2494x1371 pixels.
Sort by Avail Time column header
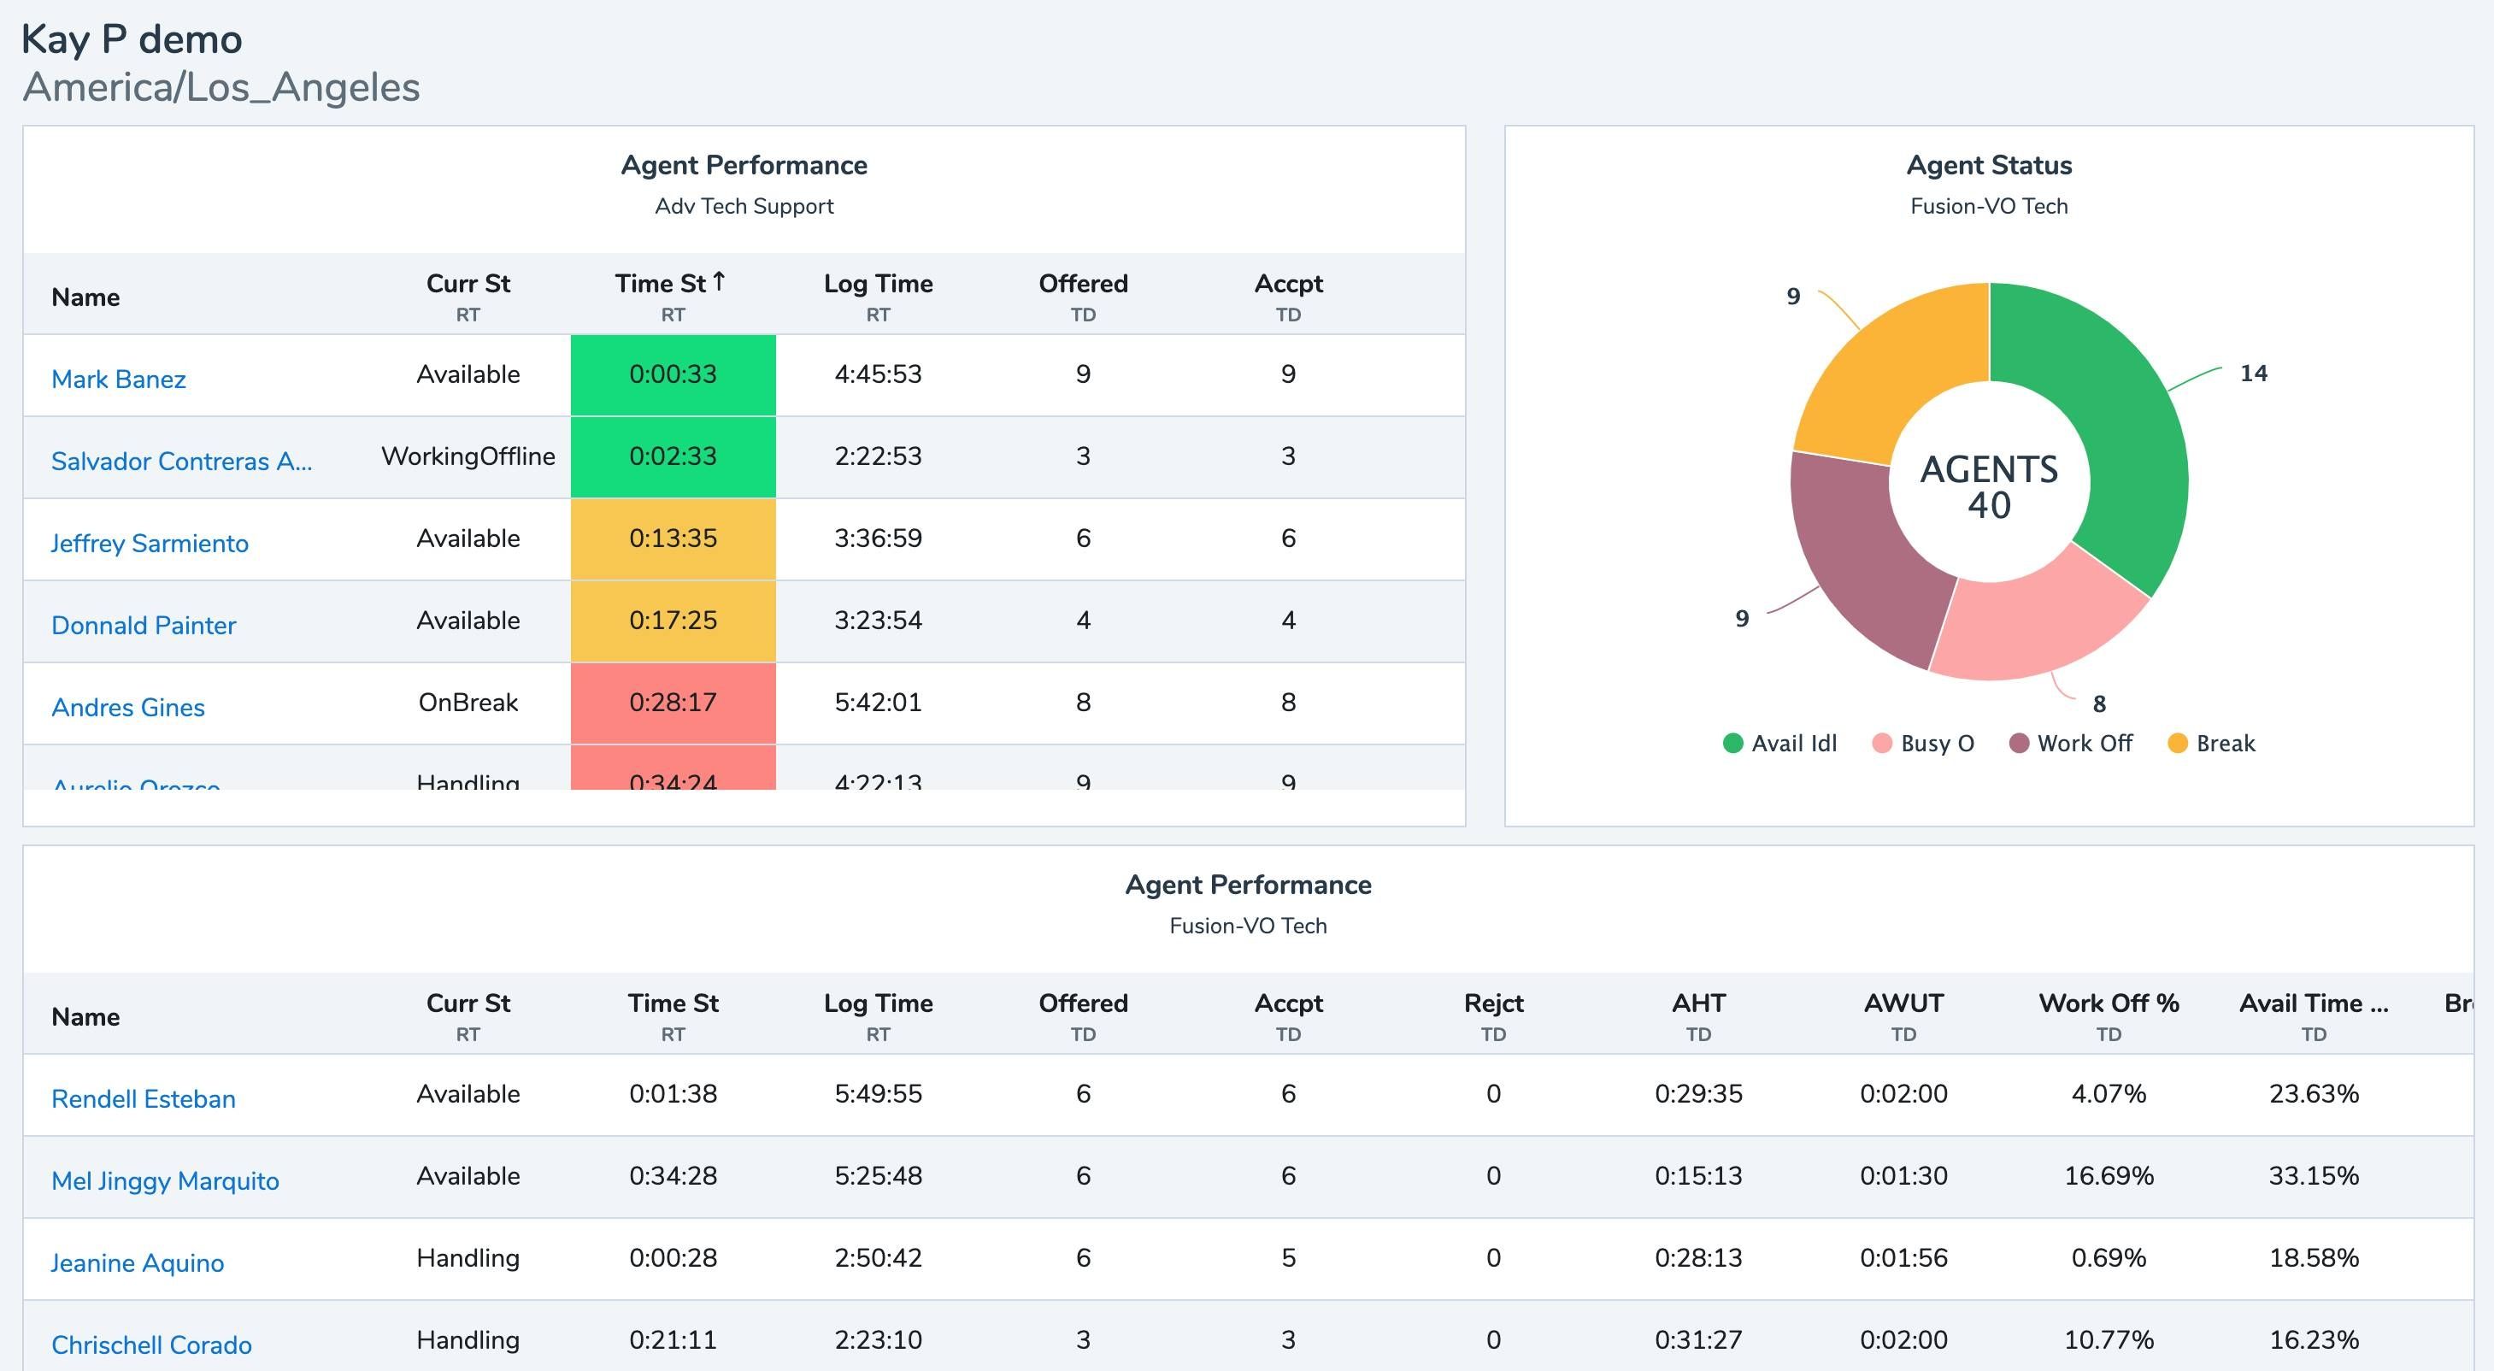point(2314,1003)
